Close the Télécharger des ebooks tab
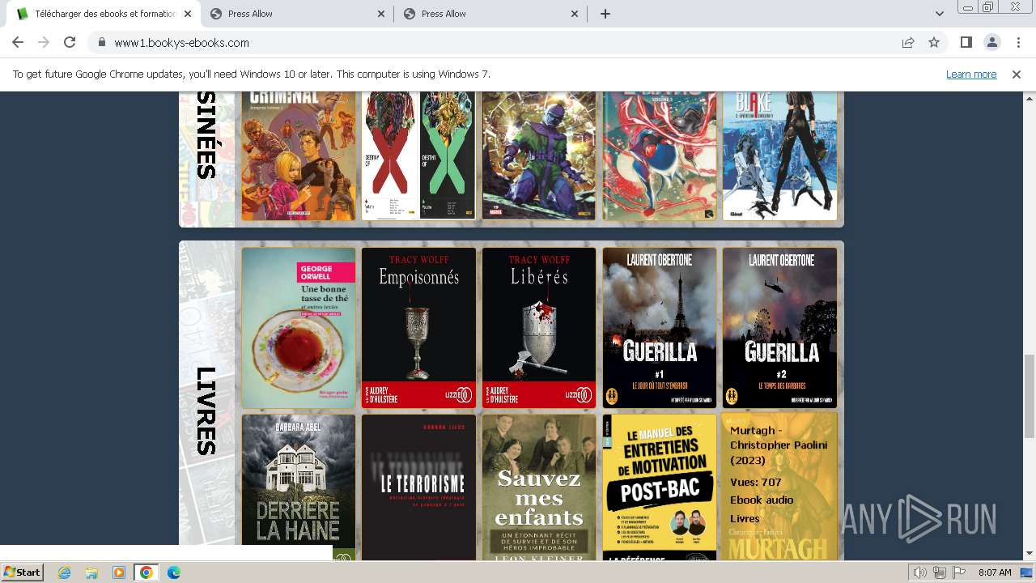This screenshot has width=1036, height=583. point(188,14)
